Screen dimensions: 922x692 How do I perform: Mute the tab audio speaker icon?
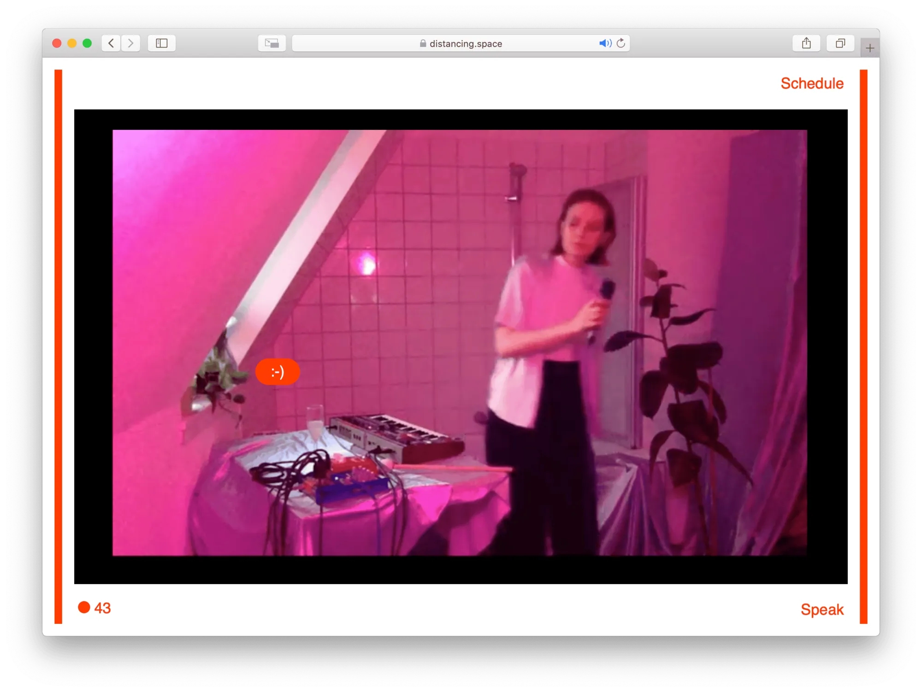point(605,43)
